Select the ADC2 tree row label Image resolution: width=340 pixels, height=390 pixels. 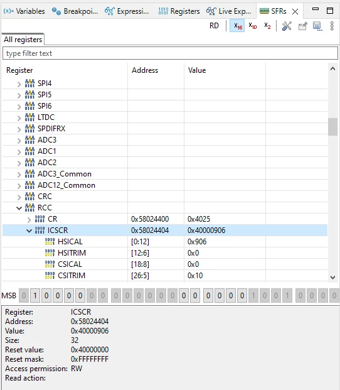tap(47, 163)
